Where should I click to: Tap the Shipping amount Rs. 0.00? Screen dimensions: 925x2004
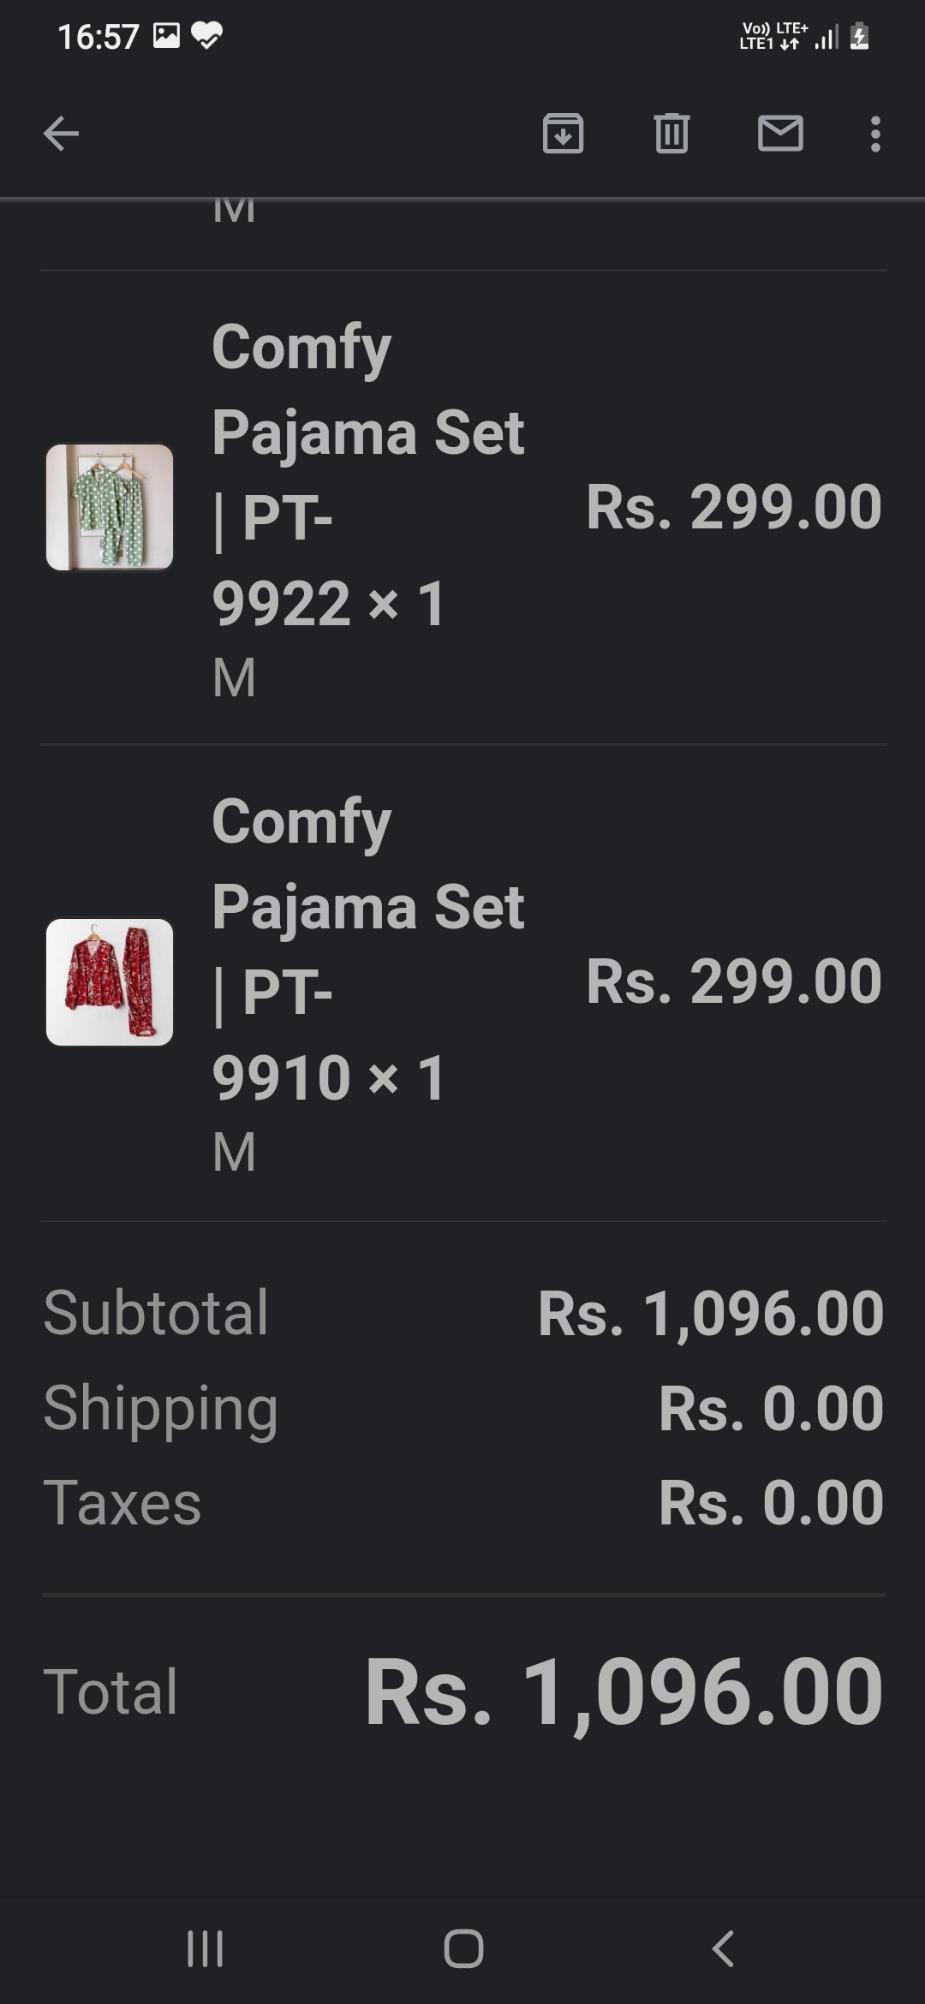tap(770, 1408)
